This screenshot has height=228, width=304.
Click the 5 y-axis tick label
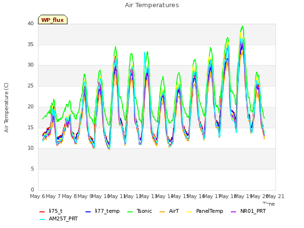pos(32,169)
